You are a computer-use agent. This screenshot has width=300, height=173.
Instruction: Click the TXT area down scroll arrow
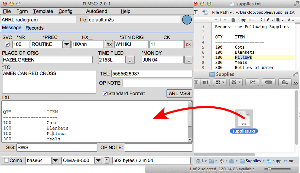pos(190,140)
